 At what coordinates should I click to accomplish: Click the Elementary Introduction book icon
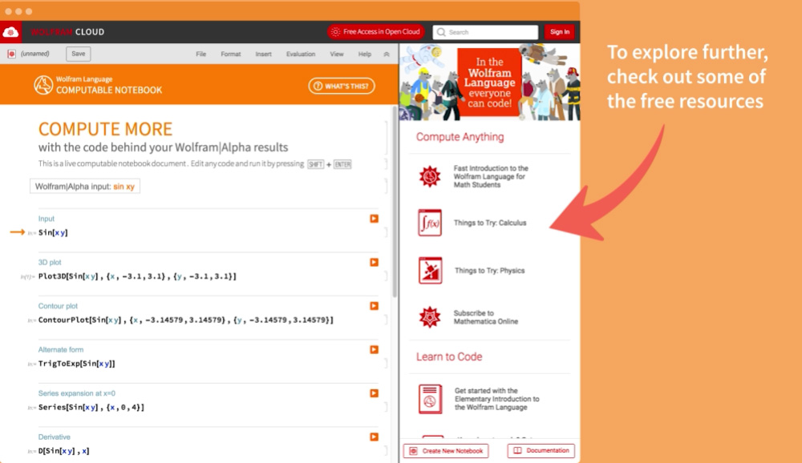pos(430,399)
